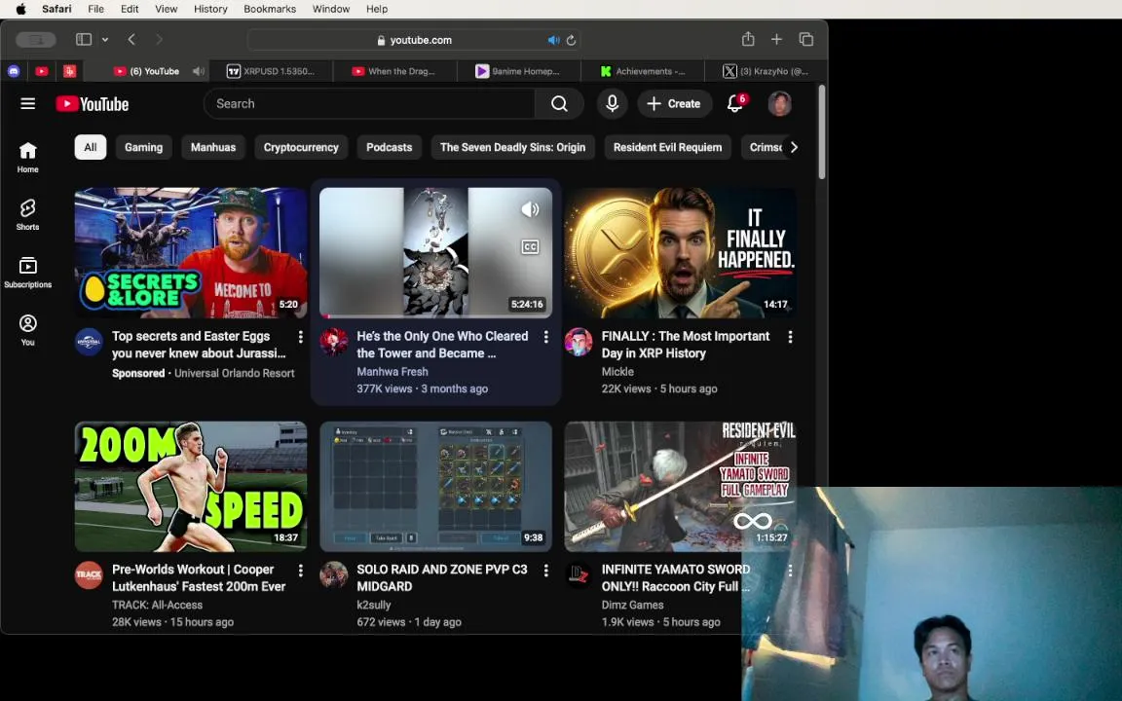Viewport: 1122px width, 701px height.
Task: Open the You page in sidebar
Action: (28, 330)
